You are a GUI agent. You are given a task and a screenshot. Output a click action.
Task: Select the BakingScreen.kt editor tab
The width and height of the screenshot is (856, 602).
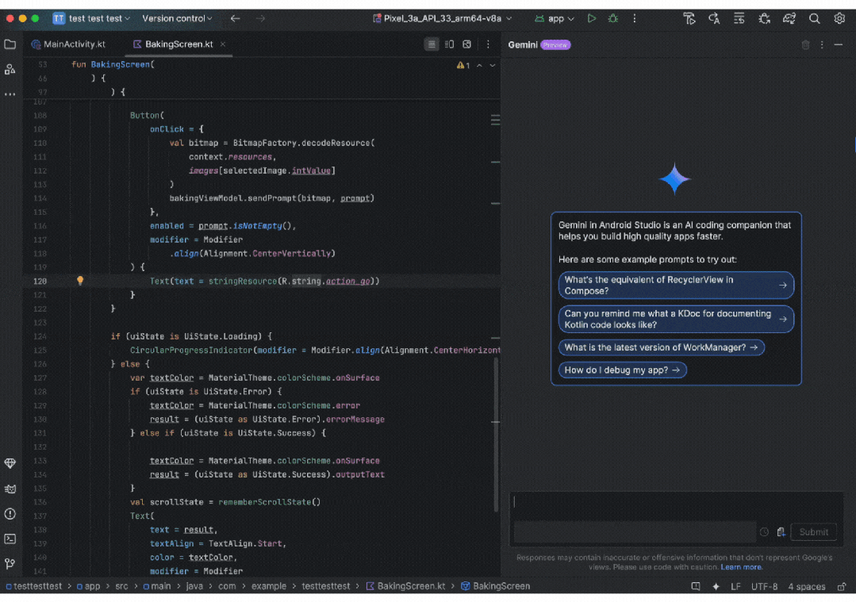pyautogui.click(x=178, y=44)
